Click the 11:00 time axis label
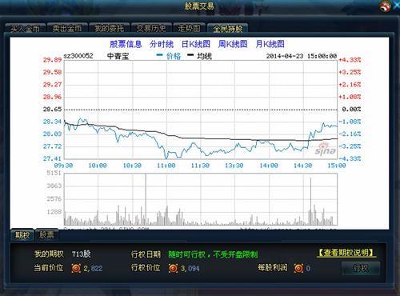This screenshot has height=296, width=400. click(x=166, y=166)
